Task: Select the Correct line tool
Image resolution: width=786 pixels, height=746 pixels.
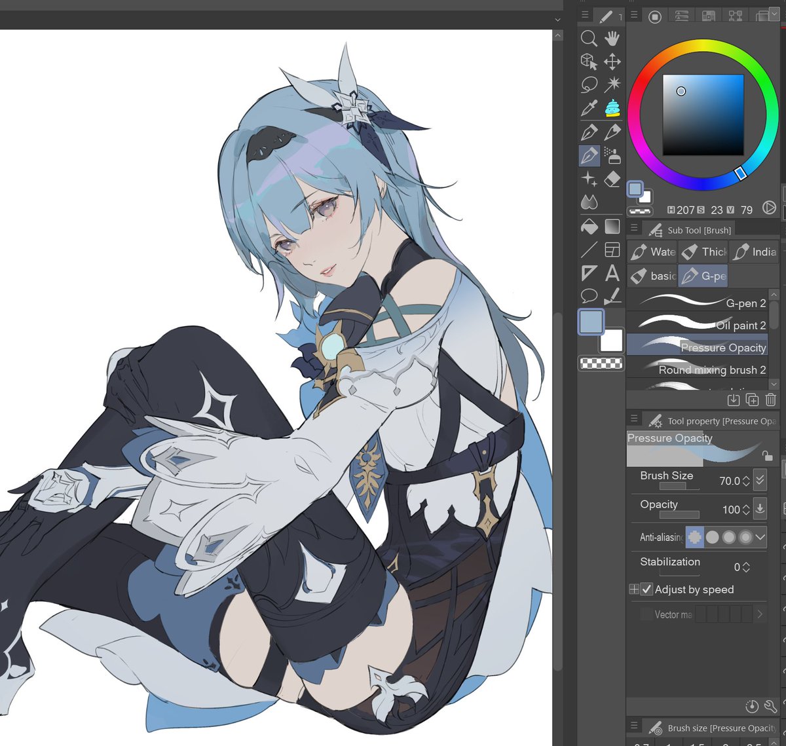Action: point(612,296)
